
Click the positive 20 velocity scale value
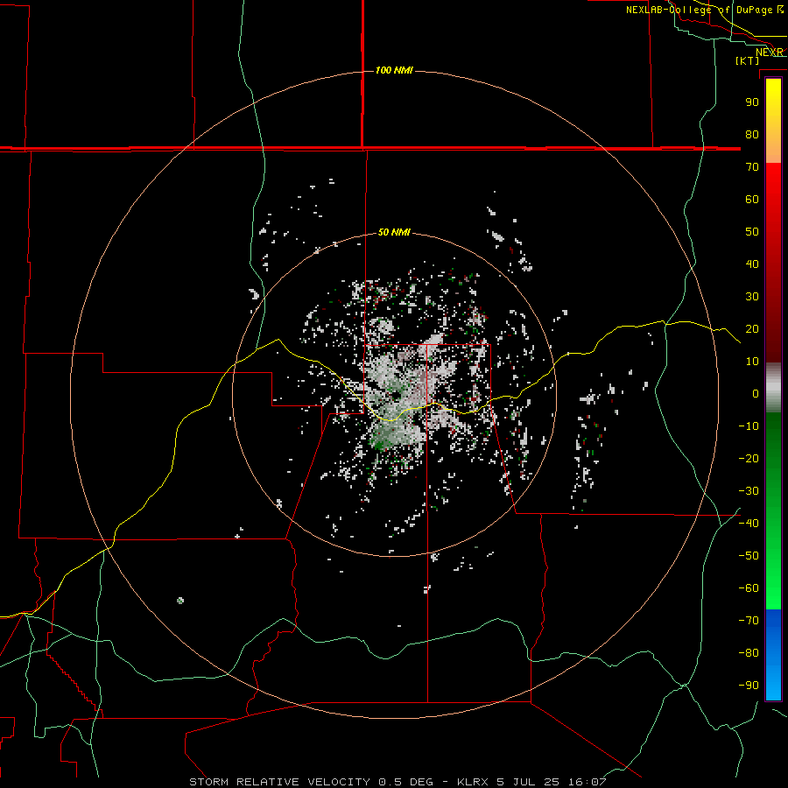[x=752, y=328]
